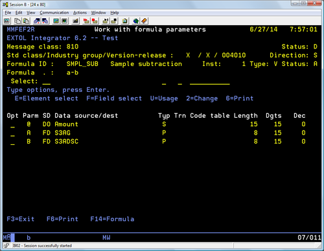Click the clipboard support toolbar icon
324x251 pixels.
(125, 21)
